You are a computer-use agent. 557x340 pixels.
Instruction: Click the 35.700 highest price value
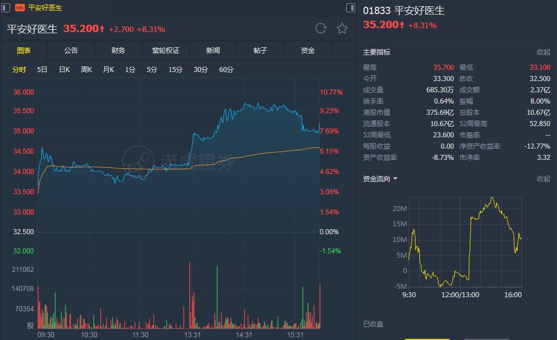[x=443, y=68]
